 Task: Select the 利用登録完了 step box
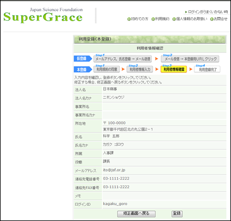[x=207, y=69]
